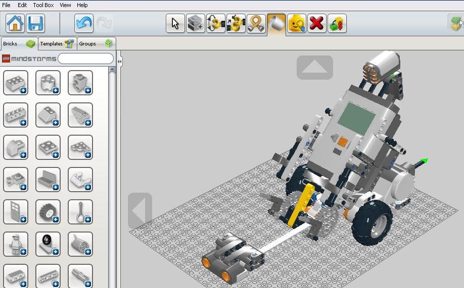
Task: Choose the Clone brick tool
Action: pyautogui.click(x=196, y=23)
